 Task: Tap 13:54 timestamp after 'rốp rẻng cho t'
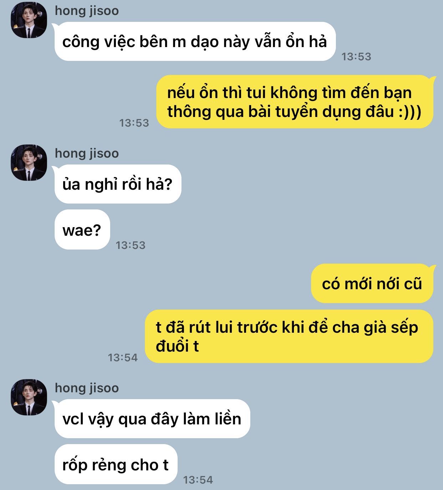[x=198, y=480]
